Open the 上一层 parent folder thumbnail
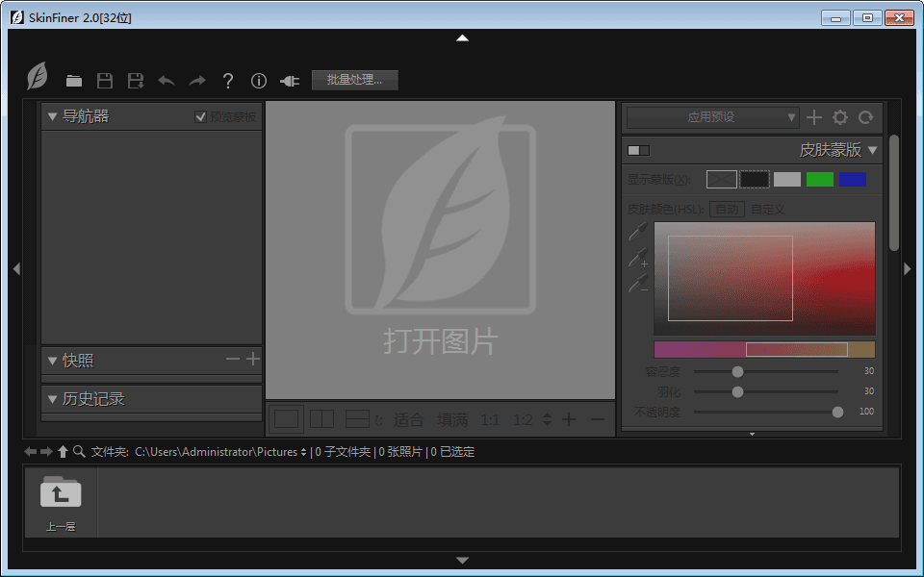Image resolution: width=924 pixels, height=577 pixels. (x=61, y=502)
